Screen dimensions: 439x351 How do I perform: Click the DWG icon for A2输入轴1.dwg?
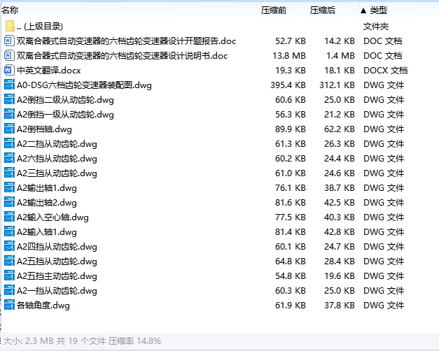9,231
